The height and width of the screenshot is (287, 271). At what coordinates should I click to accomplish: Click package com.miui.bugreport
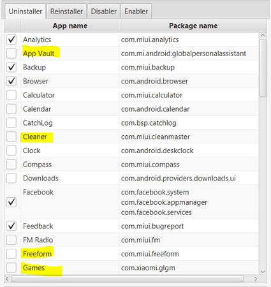click(152, 226)
